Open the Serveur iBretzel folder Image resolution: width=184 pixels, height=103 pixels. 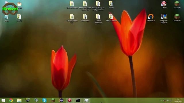(72, 5)
